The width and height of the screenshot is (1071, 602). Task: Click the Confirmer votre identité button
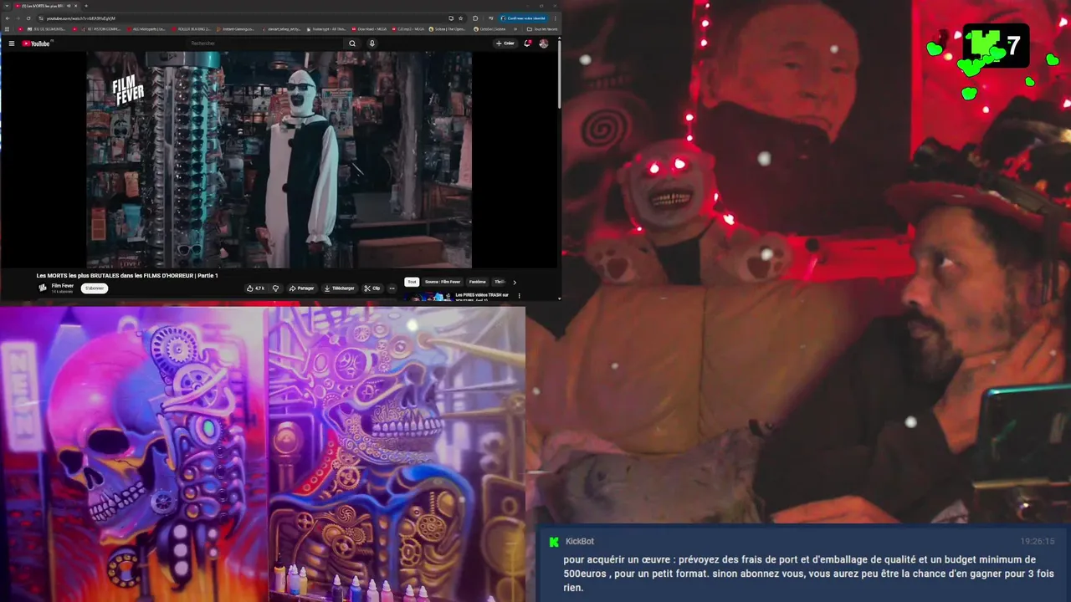click(523, 18)
